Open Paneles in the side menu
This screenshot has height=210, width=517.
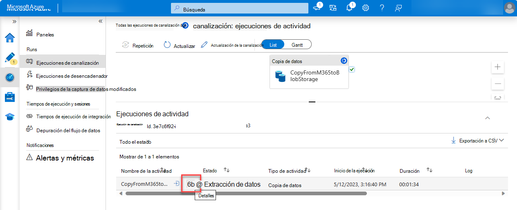tap(45, 35)
